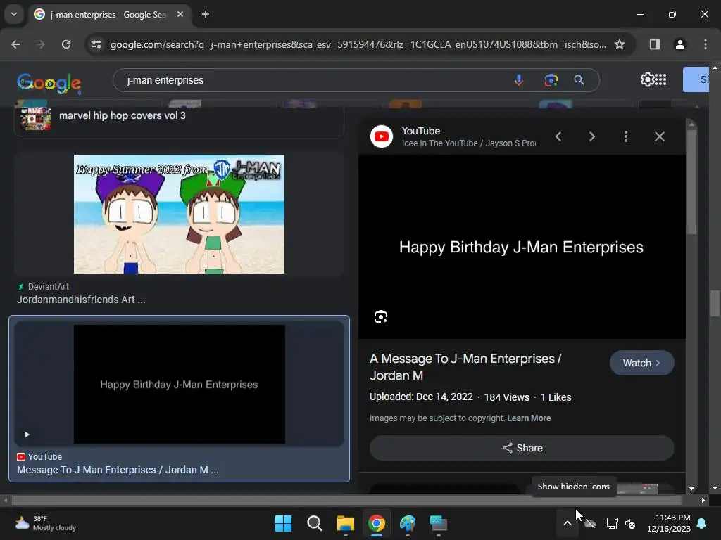Toggle the Chrome side panel
This screenshot has height=540, width=721.
654,44
